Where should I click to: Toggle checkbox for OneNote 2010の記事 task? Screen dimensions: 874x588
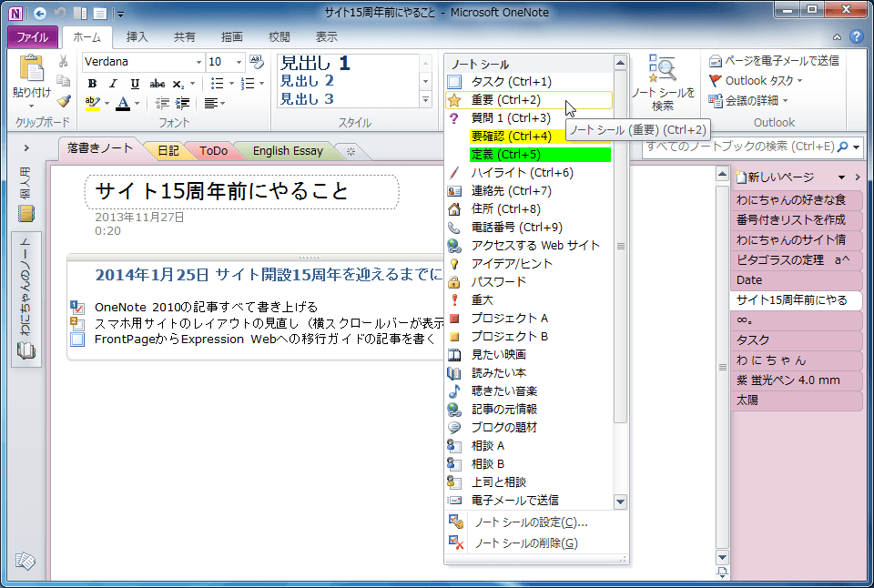[77, 307]
